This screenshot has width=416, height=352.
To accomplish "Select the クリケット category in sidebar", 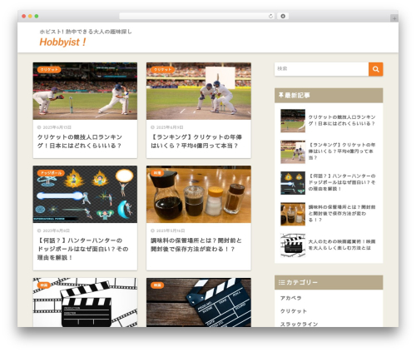I will [x=294, y=311].
